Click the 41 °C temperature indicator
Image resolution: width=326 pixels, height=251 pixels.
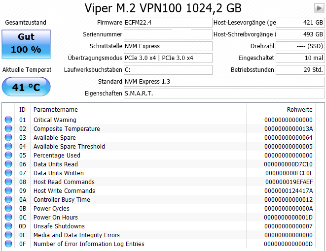pos(26,87)
